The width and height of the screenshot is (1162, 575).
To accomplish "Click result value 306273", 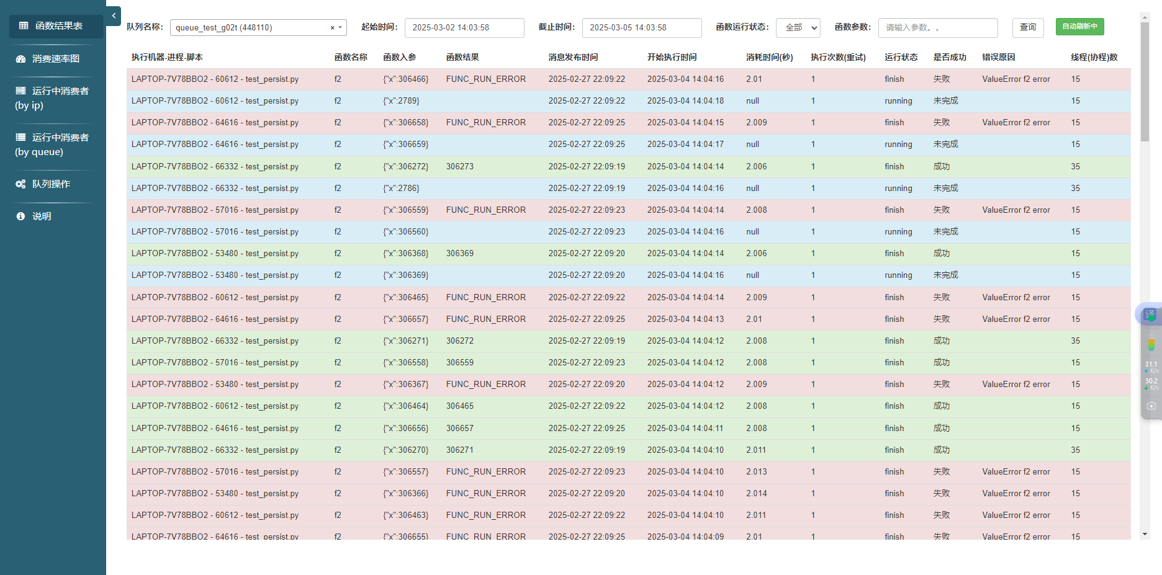I will point(460,167).
